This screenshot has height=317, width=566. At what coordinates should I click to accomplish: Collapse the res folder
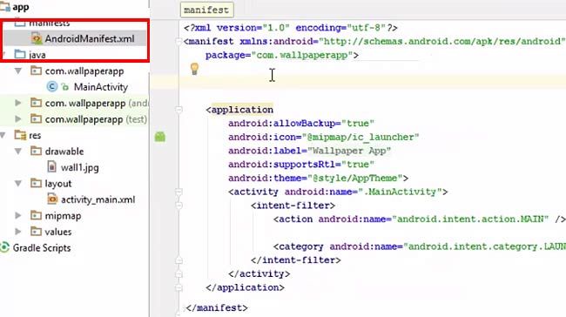click(3, 135)
